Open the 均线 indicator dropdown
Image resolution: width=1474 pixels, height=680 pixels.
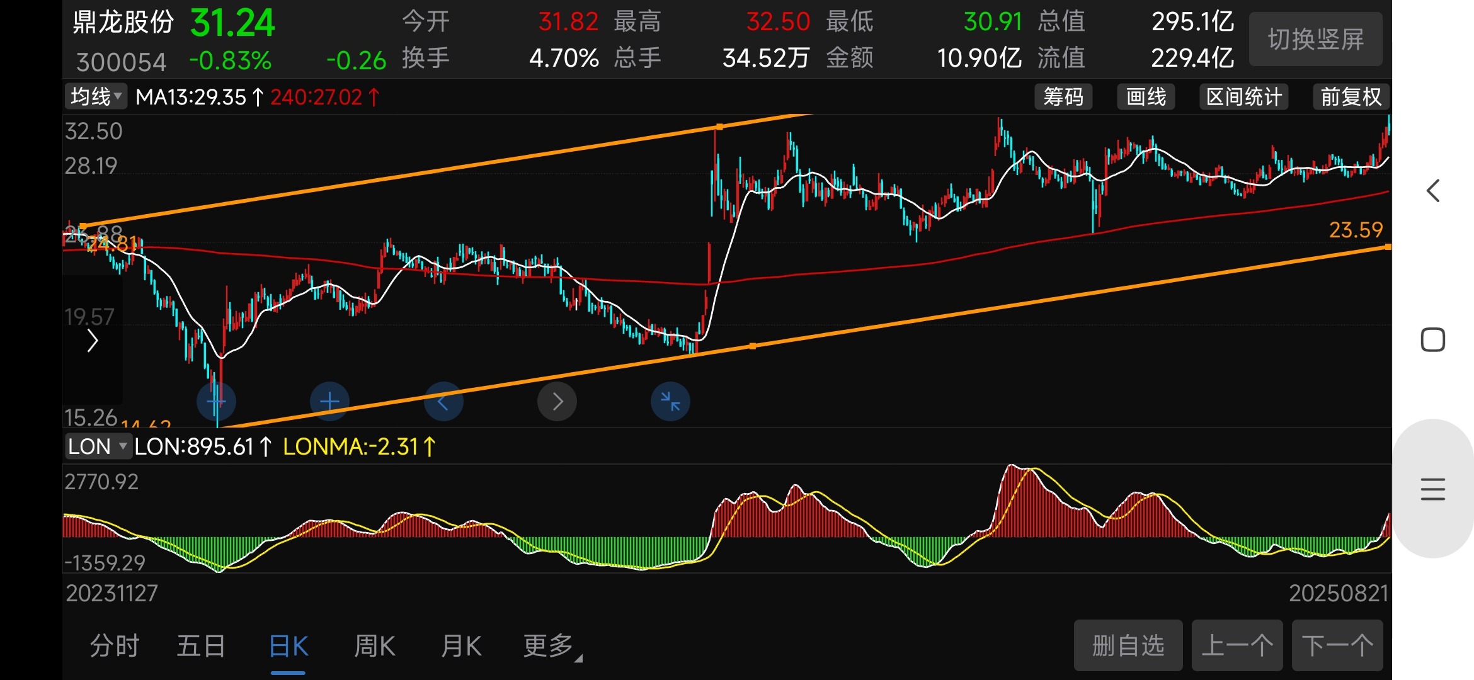(96, 97)
